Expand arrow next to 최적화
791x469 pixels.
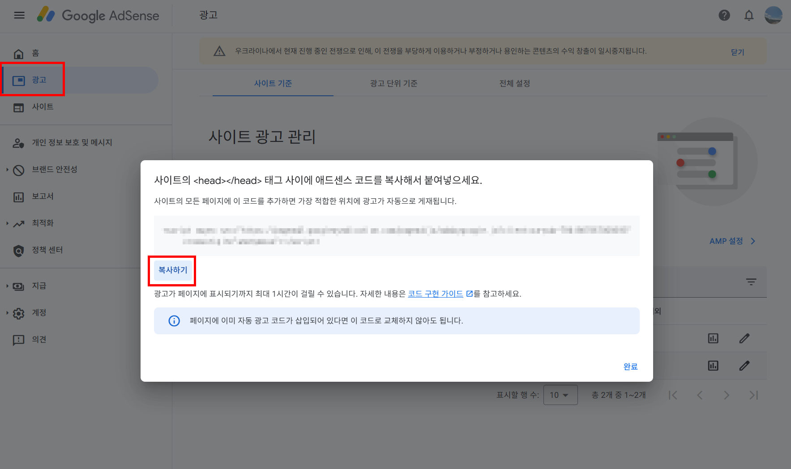pyautogui.click(x=7, y=223)
